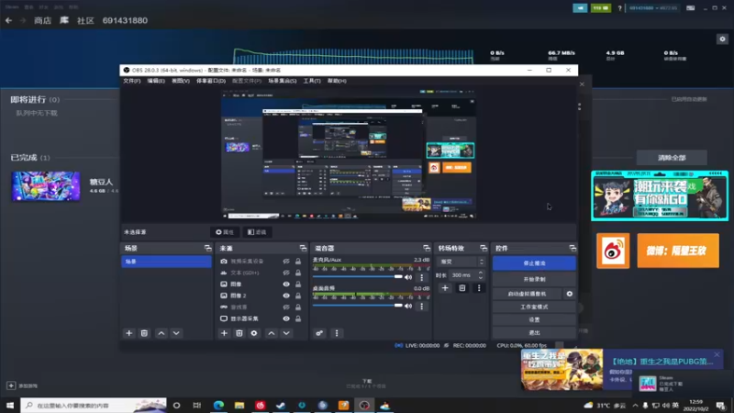Open the 停靠窗口(D) menu in OBS
Screen dimensions: 734x413
click(211, 81)
